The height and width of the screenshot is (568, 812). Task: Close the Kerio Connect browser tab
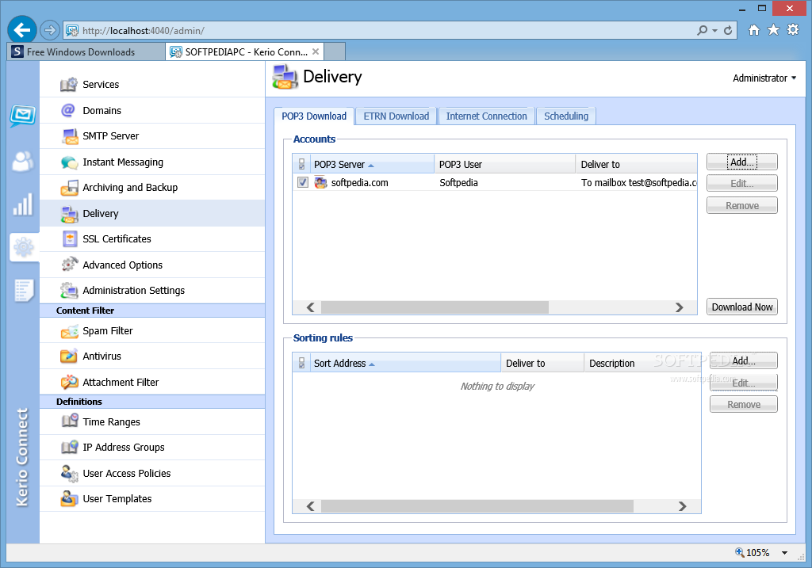pos(316,51)
